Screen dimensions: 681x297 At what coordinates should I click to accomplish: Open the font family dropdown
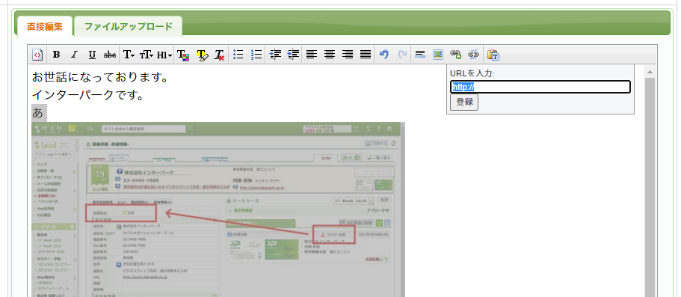point(129,55)
